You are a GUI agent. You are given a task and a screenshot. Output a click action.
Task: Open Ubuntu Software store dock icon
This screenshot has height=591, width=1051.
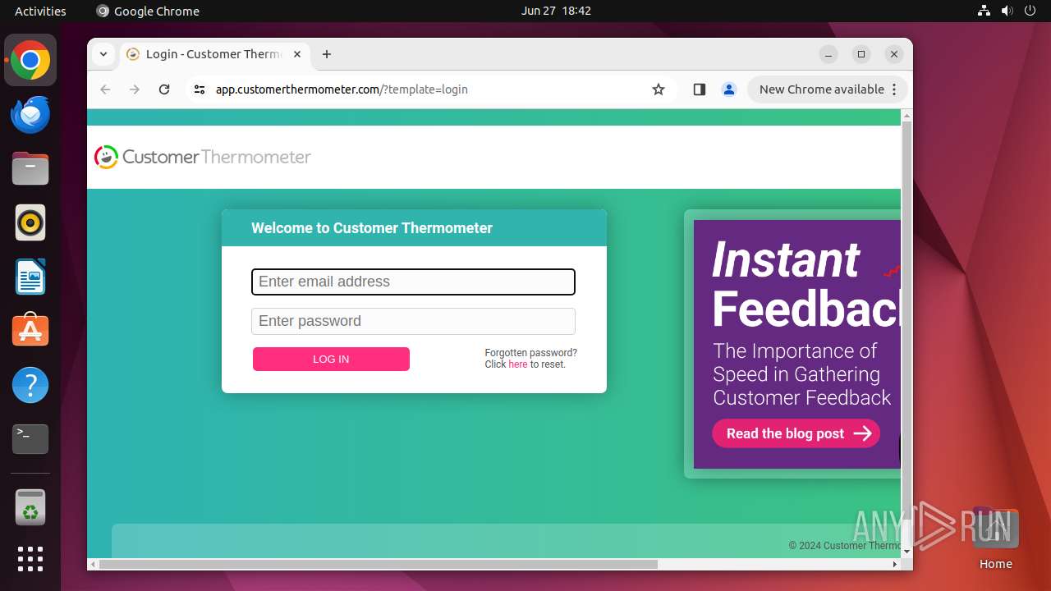tap(30, 331)
